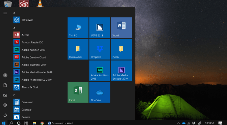Viewport: 227px width, 125px height.
Task: Open the Pictures shortcut in Start sidebar
Action: pos(5,95)
